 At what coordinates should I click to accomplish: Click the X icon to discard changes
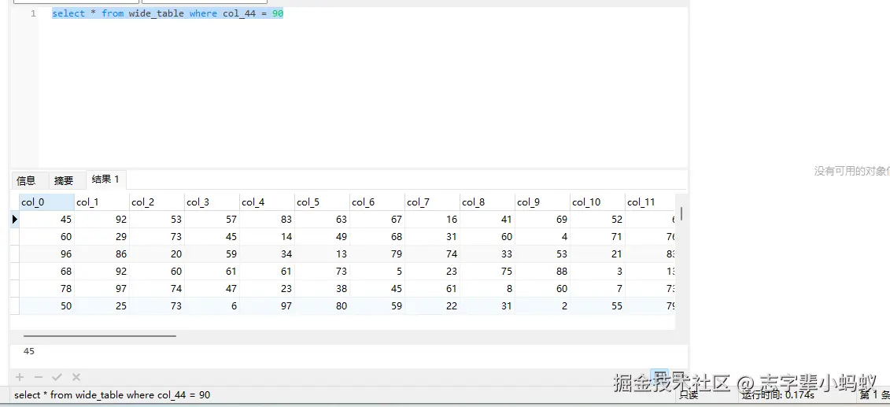point(76,377)
